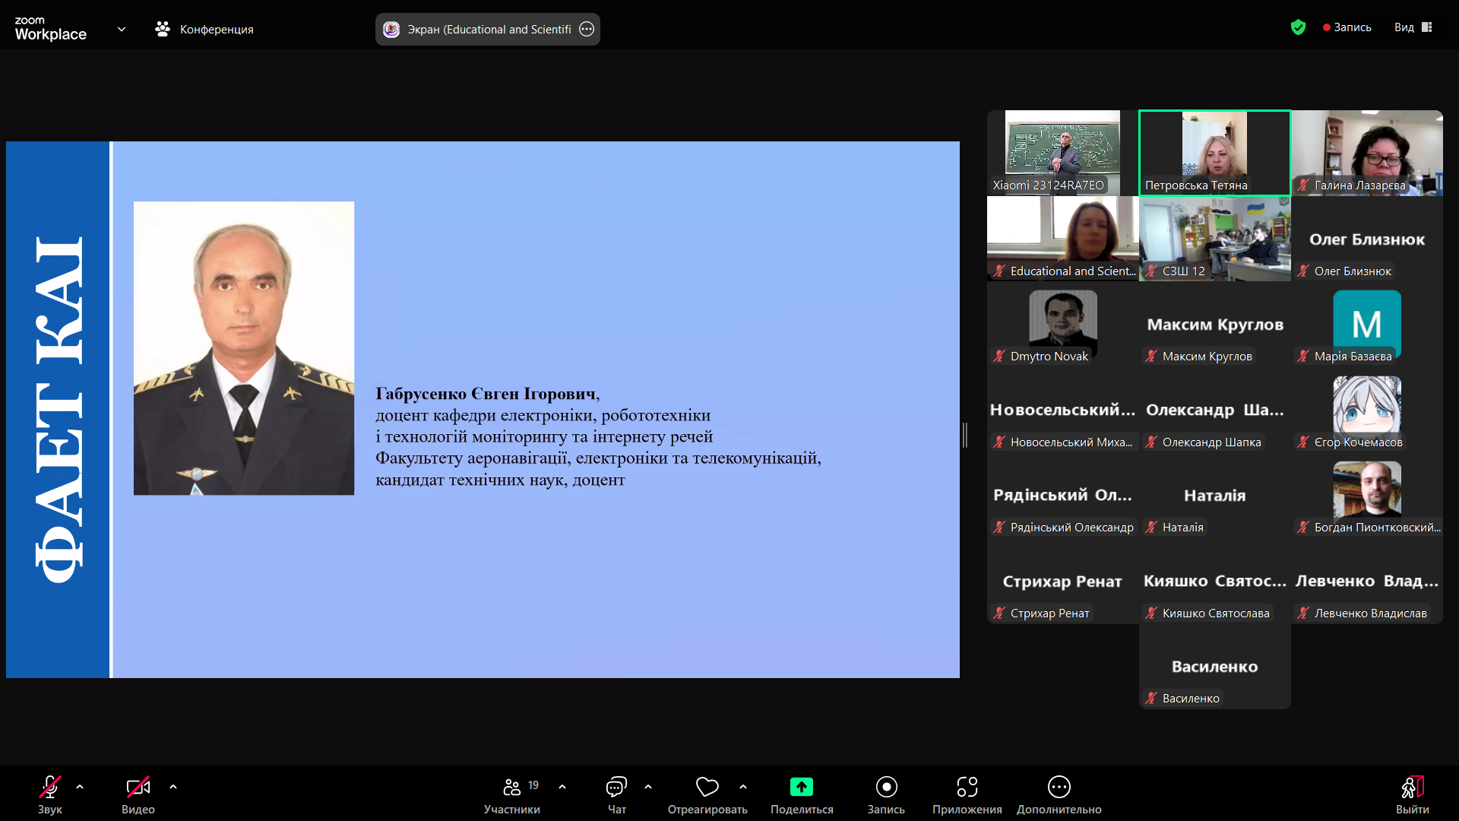Open the Конференция tab
Image resolution: width=1459 pixels, height=821 pixels.
[x=204, y=30]
